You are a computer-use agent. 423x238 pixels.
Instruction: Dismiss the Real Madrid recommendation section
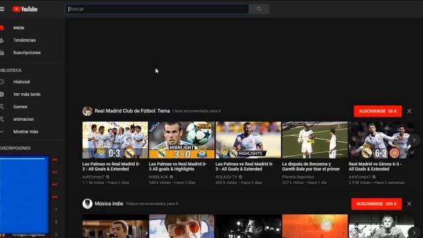(409, 111)
